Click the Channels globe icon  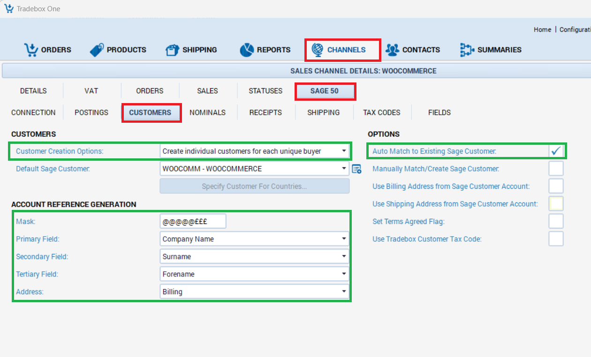318,50
